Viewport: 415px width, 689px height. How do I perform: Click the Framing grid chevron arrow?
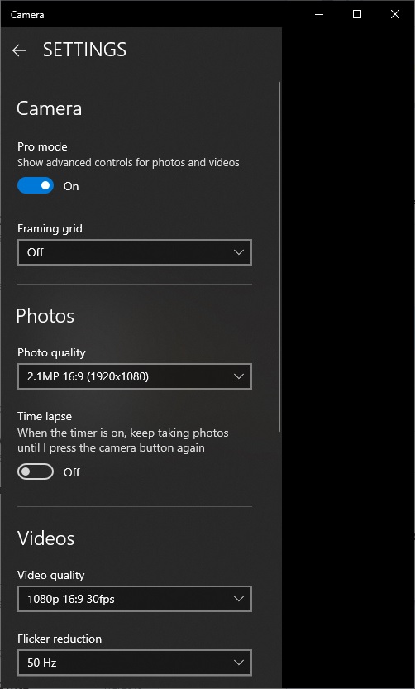[x=239, y=252]
